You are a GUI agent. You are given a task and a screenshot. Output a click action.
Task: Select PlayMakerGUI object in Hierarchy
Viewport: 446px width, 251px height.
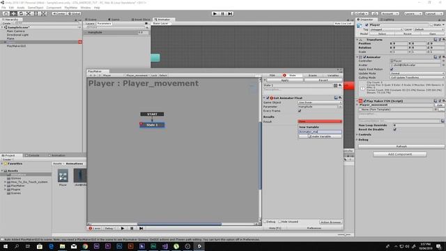click(16, 46)
